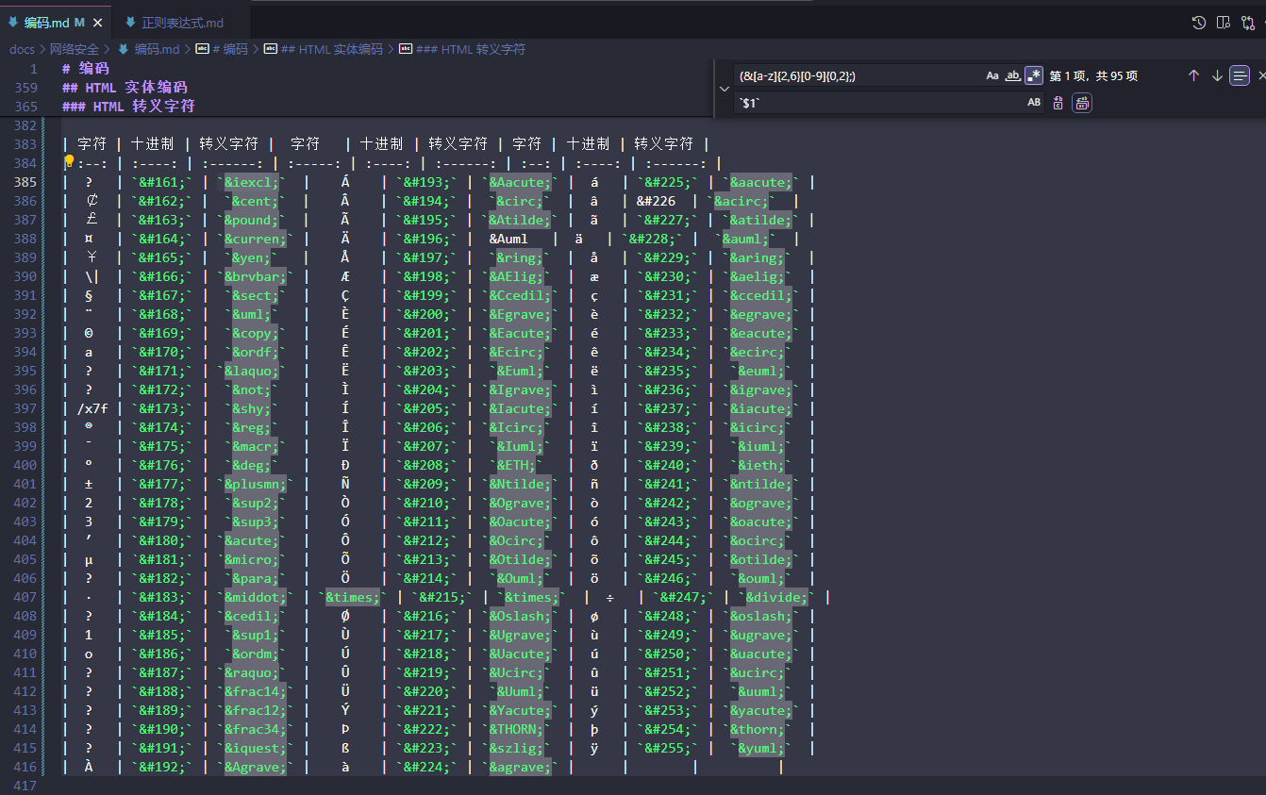Click the `&Ntilde;` entity cell
This screenshot has height=795, width=1266.
coord(521,483)
